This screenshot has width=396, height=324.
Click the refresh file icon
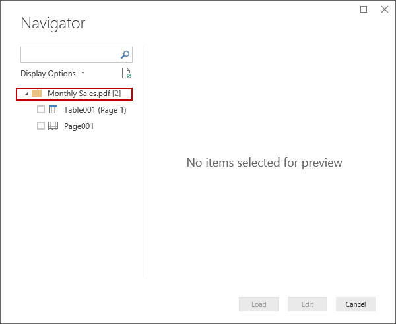(x=126, y=74)
